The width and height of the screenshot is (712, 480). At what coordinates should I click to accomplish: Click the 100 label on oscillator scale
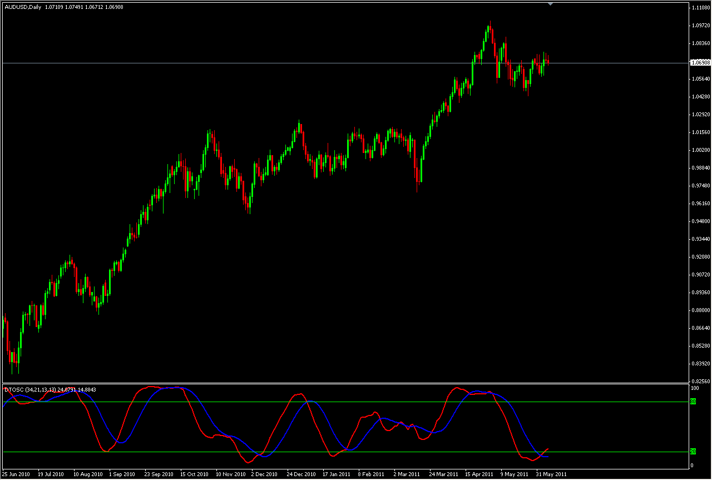click(x=694, y=388)
